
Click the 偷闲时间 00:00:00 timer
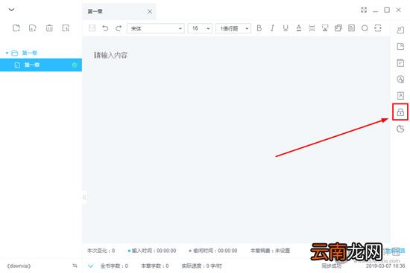[x=213, y=251]
